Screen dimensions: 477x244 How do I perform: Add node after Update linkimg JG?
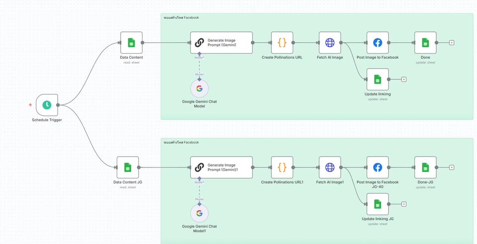404,204
